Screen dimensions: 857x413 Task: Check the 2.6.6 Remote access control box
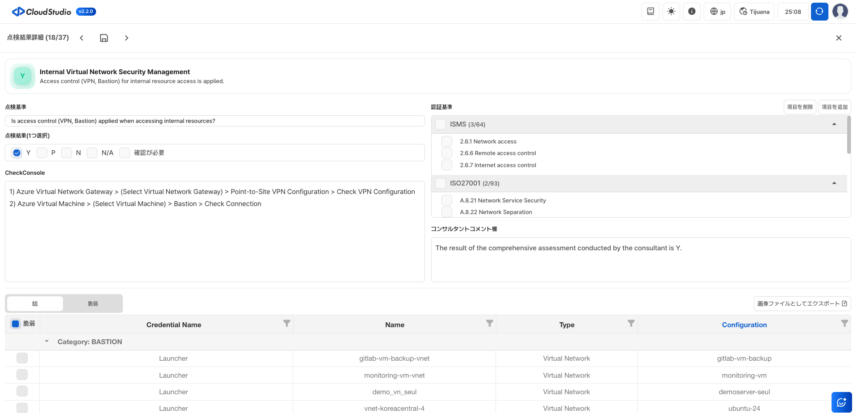tap(447, 153)
